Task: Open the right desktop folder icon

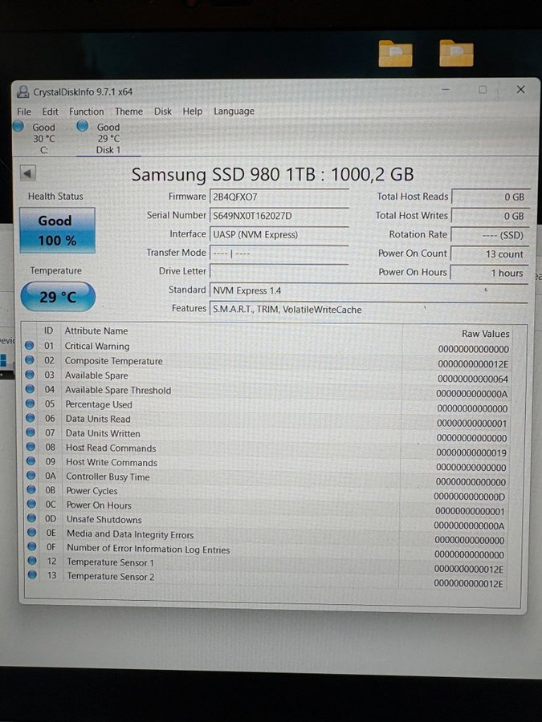Action: (456, 53)
